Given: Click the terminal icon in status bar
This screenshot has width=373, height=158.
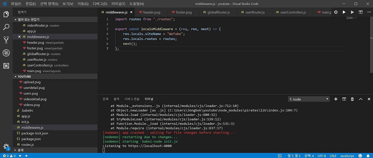Looking at the screenshot, I should [x=279, y=156].
